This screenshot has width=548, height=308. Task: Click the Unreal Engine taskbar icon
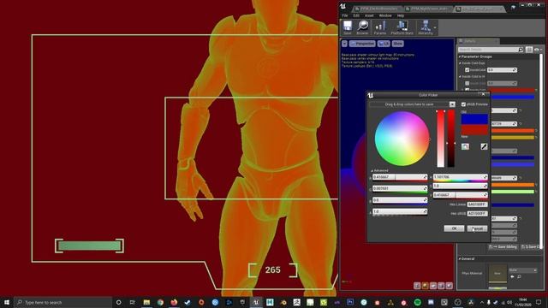tap(256, 302)
